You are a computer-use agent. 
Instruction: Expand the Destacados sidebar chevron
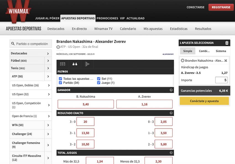coord(48,53)
